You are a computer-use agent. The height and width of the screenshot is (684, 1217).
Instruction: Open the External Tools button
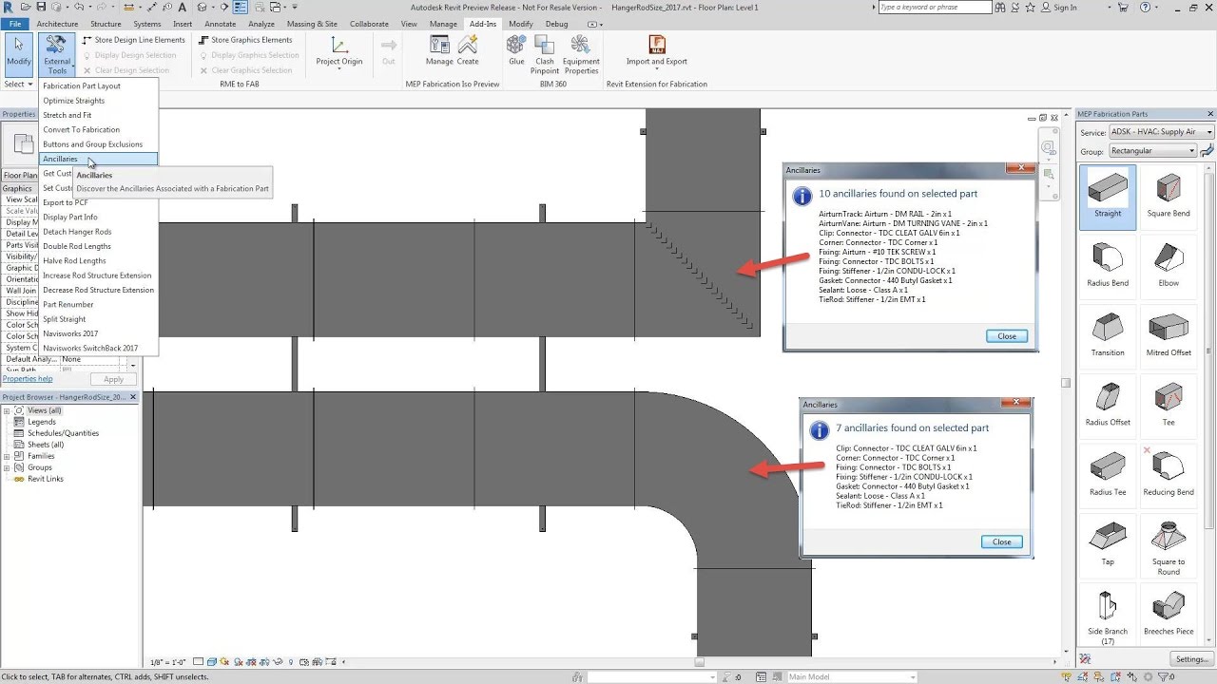pos(57,54)
